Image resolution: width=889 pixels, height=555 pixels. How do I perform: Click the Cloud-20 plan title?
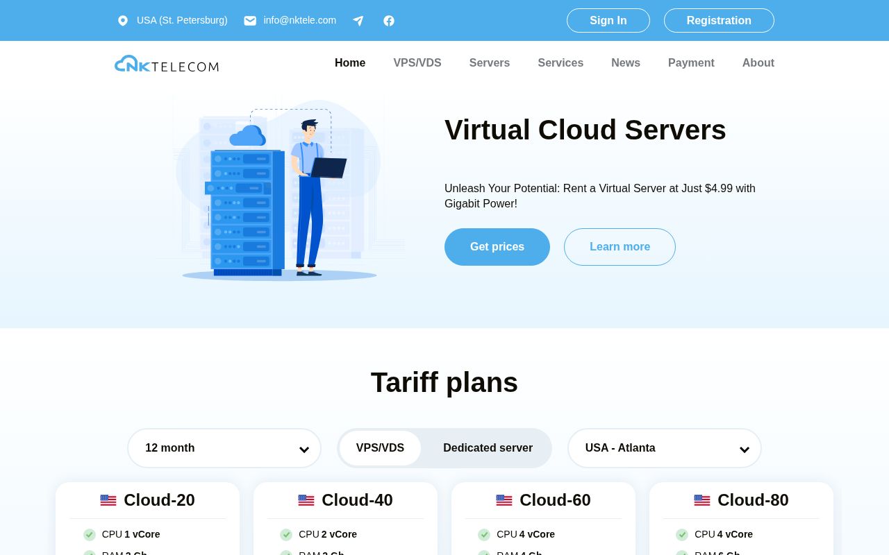159,500
